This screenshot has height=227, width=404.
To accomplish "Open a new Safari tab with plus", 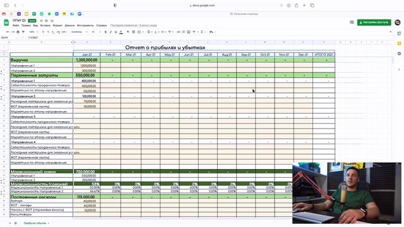I will pyautogui.click(x=304, y=6).
